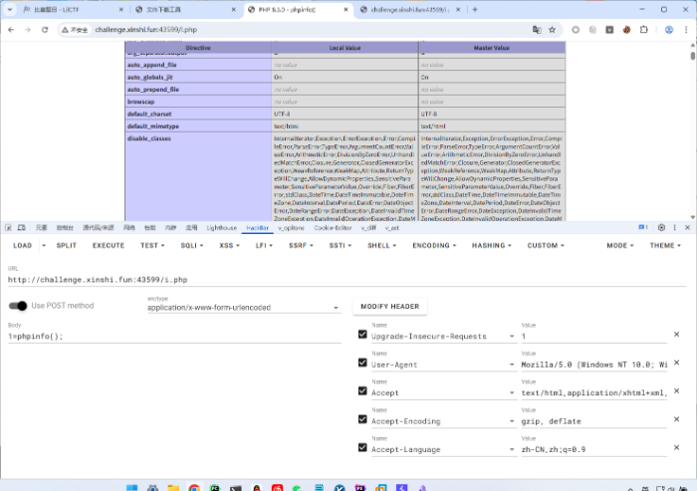Disable the Accept-Encoding header checkbox
The width and height of the screenshot is (697, 491).
tap(362, 420)
